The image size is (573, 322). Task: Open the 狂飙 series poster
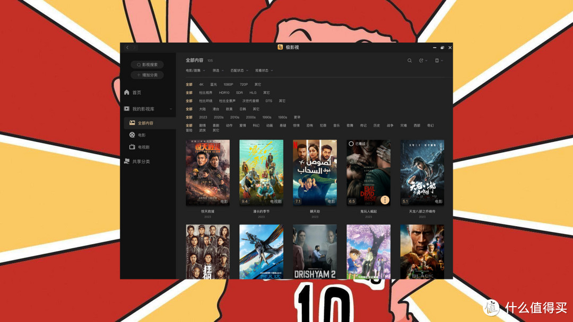[x=207, y=252]
